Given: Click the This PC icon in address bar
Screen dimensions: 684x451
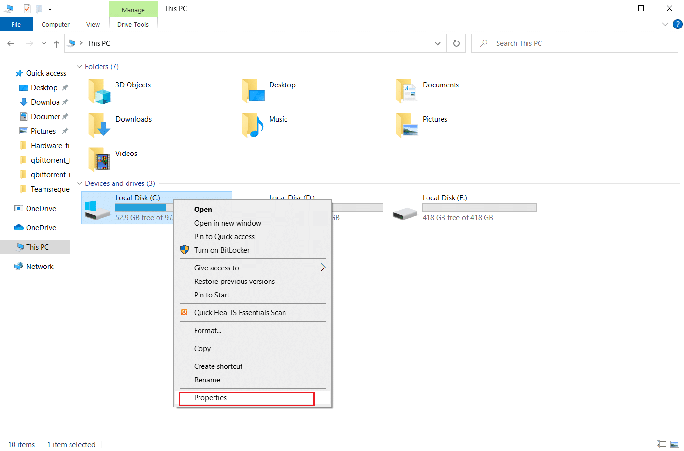Looking at the screenshot, I should point(72,43).
